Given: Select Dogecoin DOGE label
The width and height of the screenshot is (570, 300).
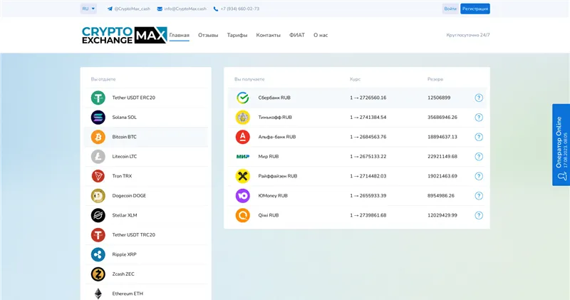Looking at the screenshot, I should pyautogui.click(x=129, y=196).
